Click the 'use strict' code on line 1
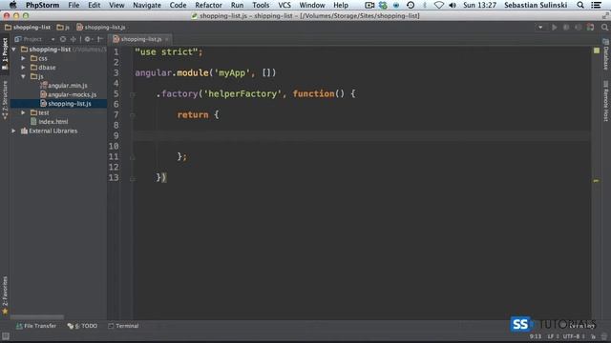Image resolution: width=611 pixels, height=343 pixels. pyautogui.click(x=169, y=52)
